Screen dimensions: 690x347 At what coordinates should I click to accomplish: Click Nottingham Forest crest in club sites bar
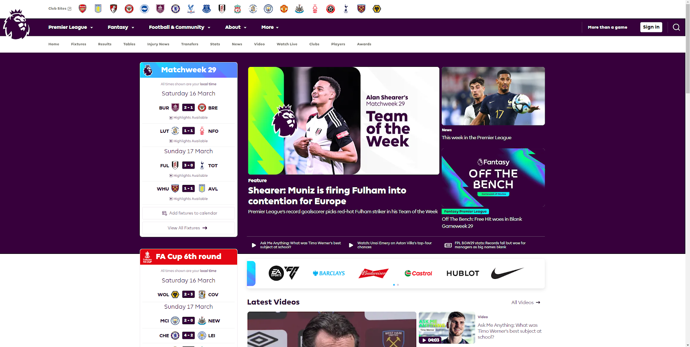point(315,9)
